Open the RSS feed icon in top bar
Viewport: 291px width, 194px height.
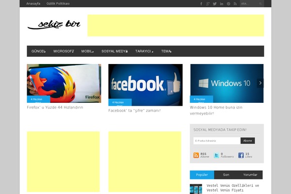tap(235, 4)
